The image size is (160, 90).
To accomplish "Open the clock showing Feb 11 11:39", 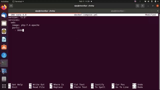I will click(x=84, y=1).
